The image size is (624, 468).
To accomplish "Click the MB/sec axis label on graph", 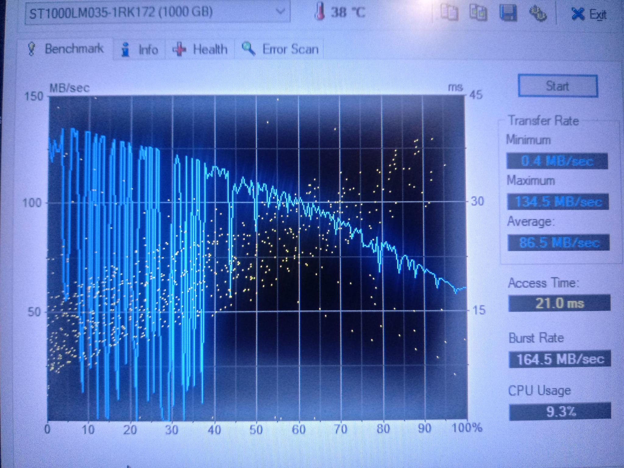I will point(69,88).
